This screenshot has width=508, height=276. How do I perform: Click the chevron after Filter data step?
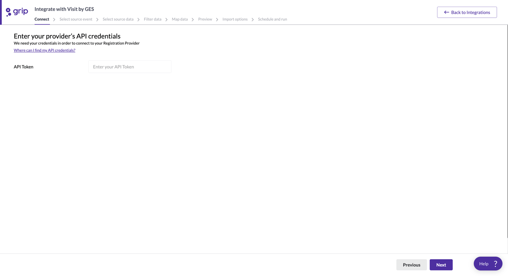166,19
